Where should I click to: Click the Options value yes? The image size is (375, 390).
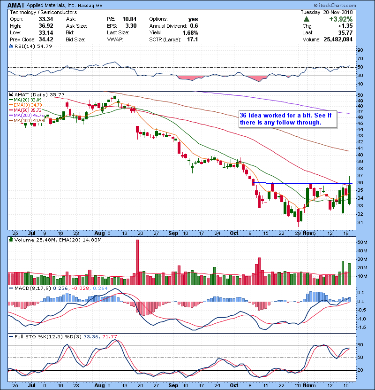pyautogui.click(x=193, y=19)
